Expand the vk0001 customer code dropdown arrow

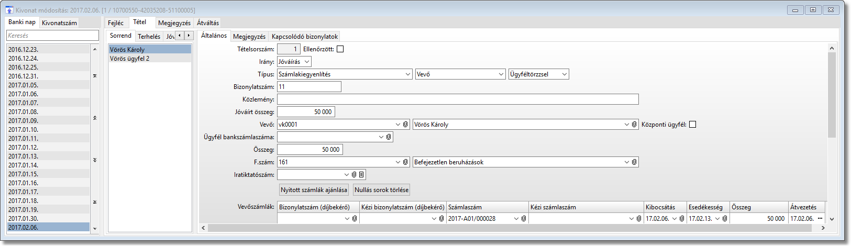(398, 125)
